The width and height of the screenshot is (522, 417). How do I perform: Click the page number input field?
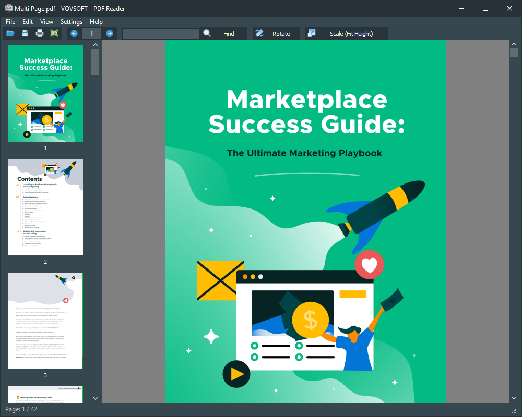coord(92,33)
